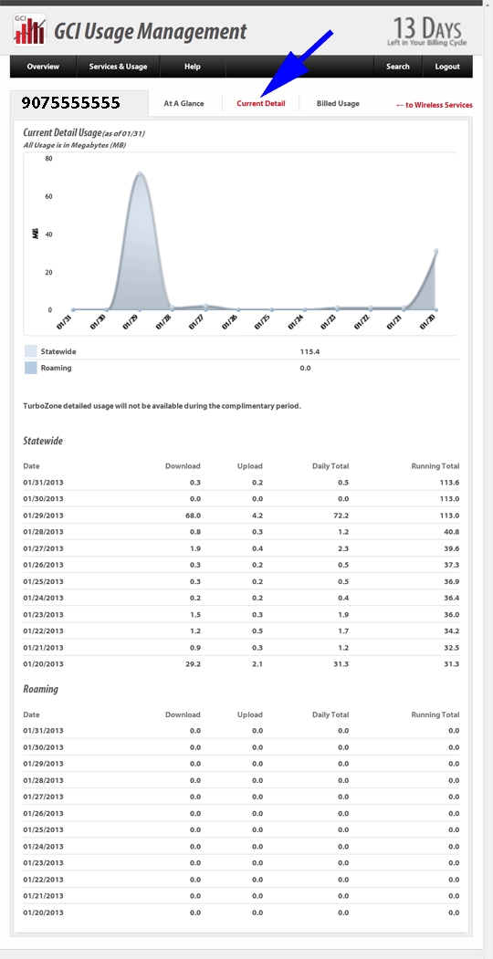493x959 pixels.
Task: Click the Statewide Daily Total column header
Action: [330, 466]
